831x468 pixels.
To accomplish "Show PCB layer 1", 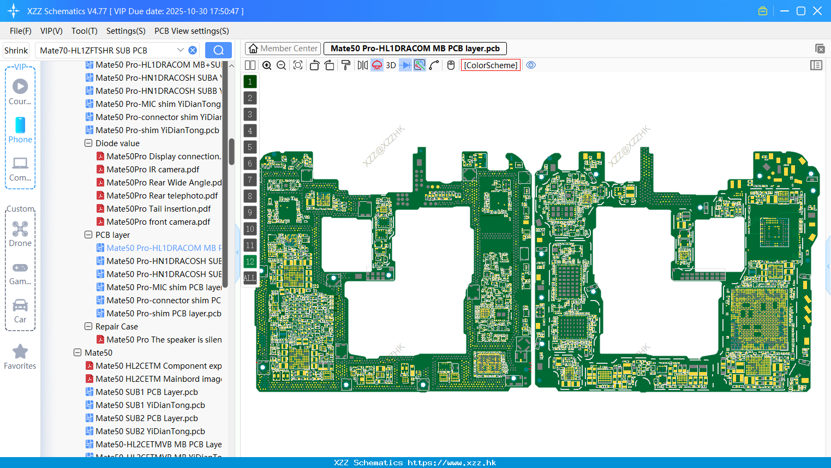I will (x=250, y=81).
